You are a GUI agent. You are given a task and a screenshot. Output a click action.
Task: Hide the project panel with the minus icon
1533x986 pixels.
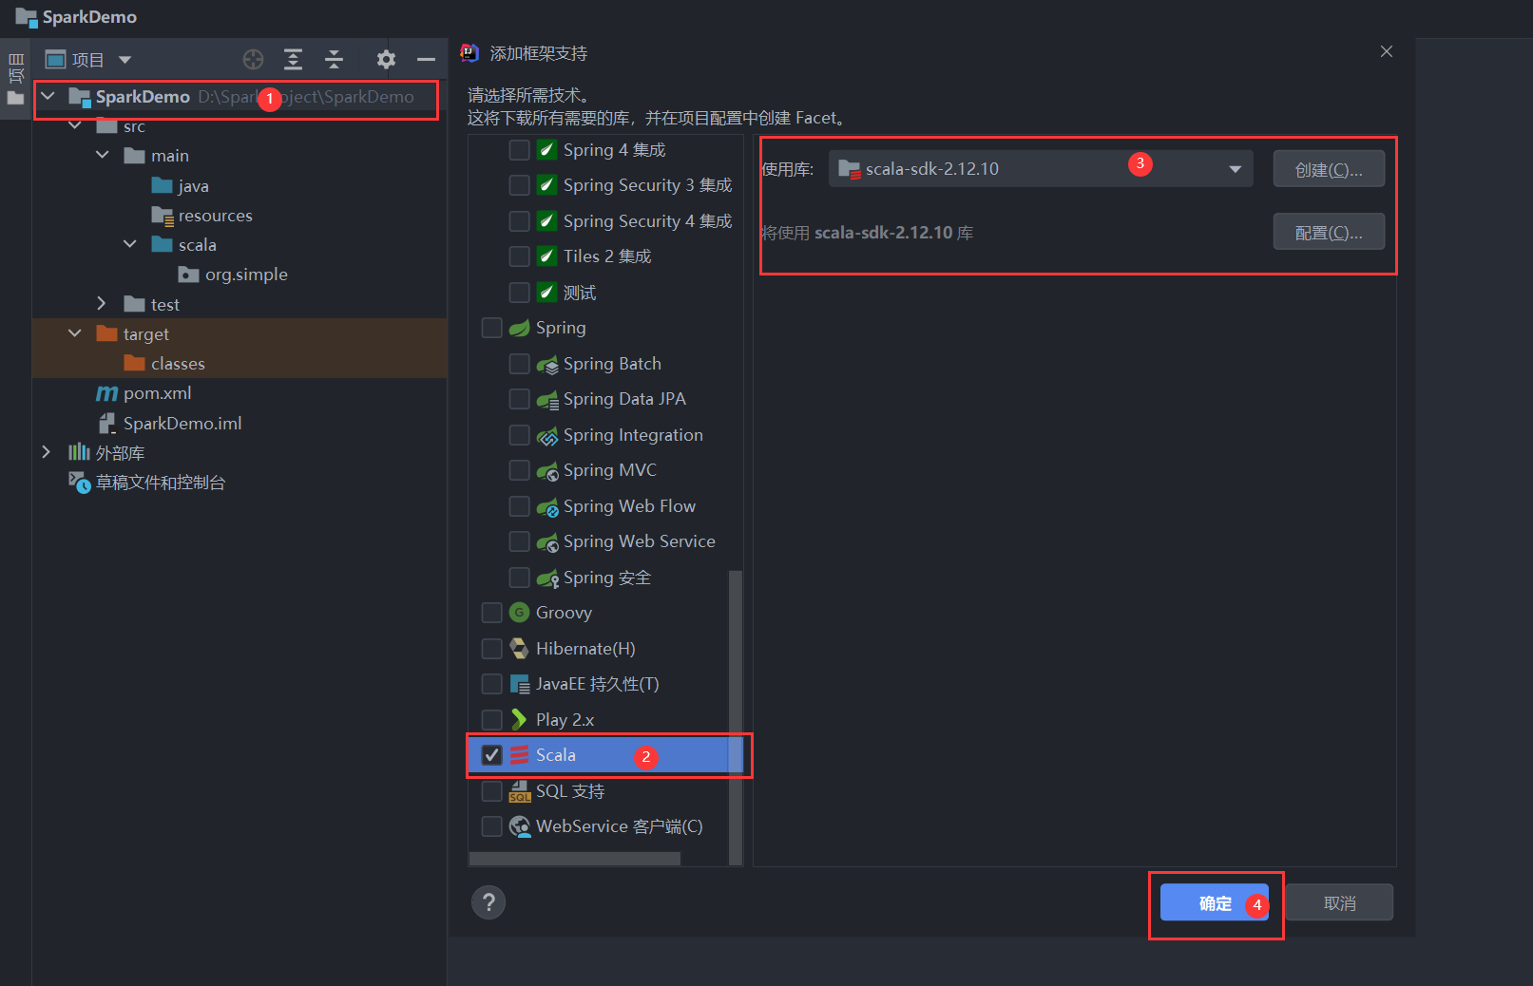[426, 60]
